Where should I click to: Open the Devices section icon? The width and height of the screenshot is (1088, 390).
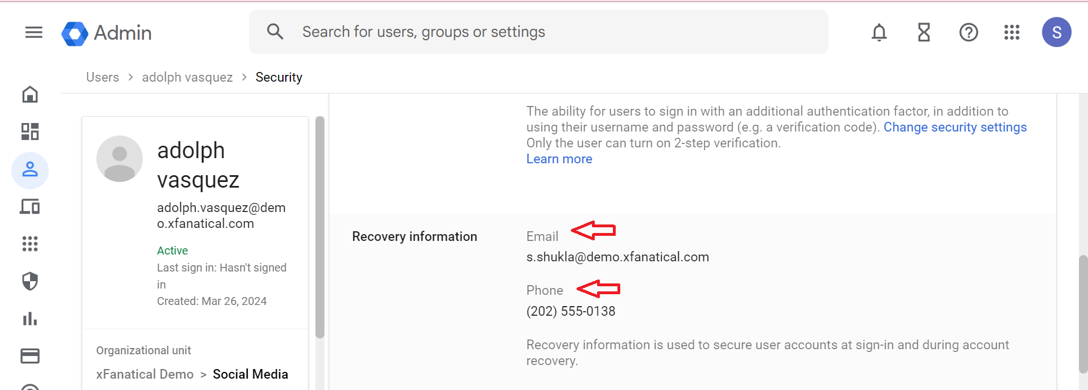(x=29, y=206)
